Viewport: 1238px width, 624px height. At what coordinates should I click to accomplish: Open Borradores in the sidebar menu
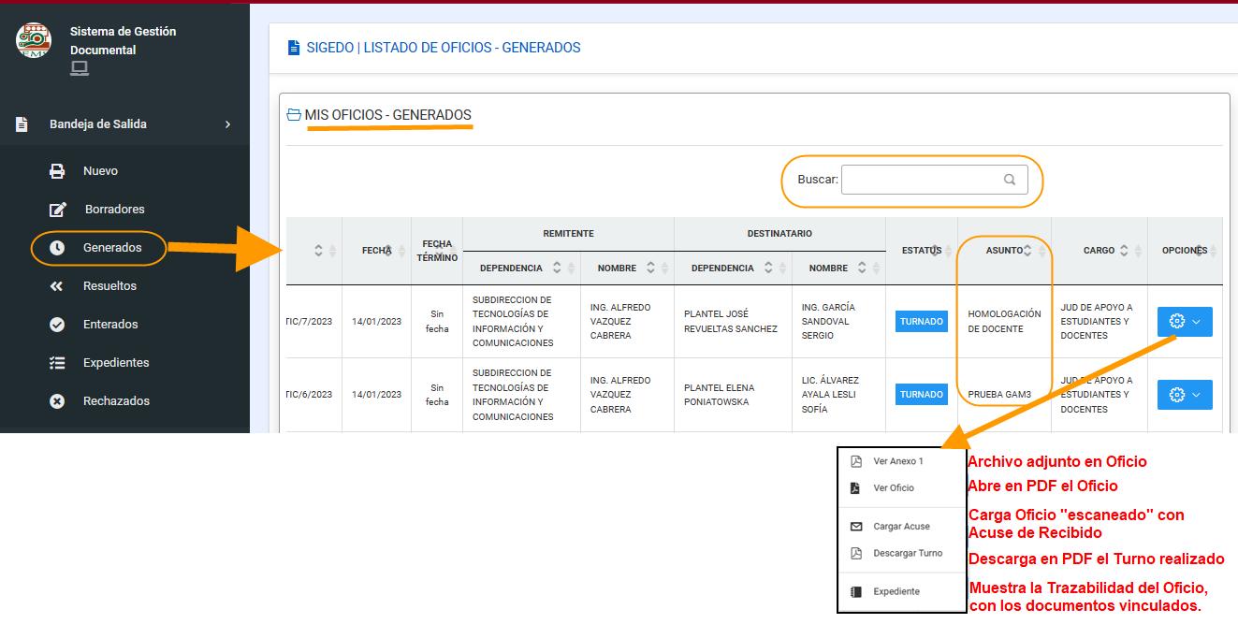114,210
